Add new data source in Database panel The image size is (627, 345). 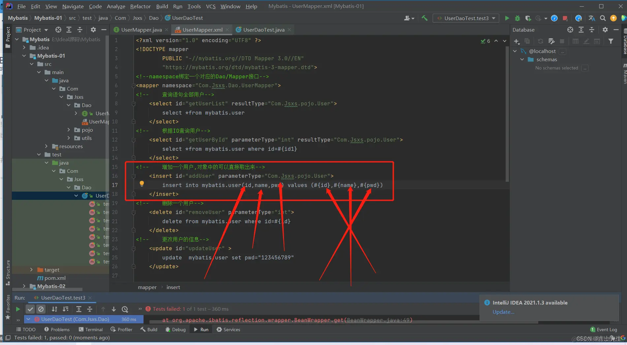coord(517,41)
